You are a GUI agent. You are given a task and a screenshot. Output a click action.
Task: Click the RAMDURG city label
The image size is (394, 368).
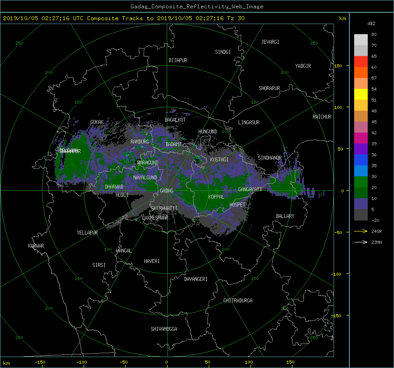(140, 142)
